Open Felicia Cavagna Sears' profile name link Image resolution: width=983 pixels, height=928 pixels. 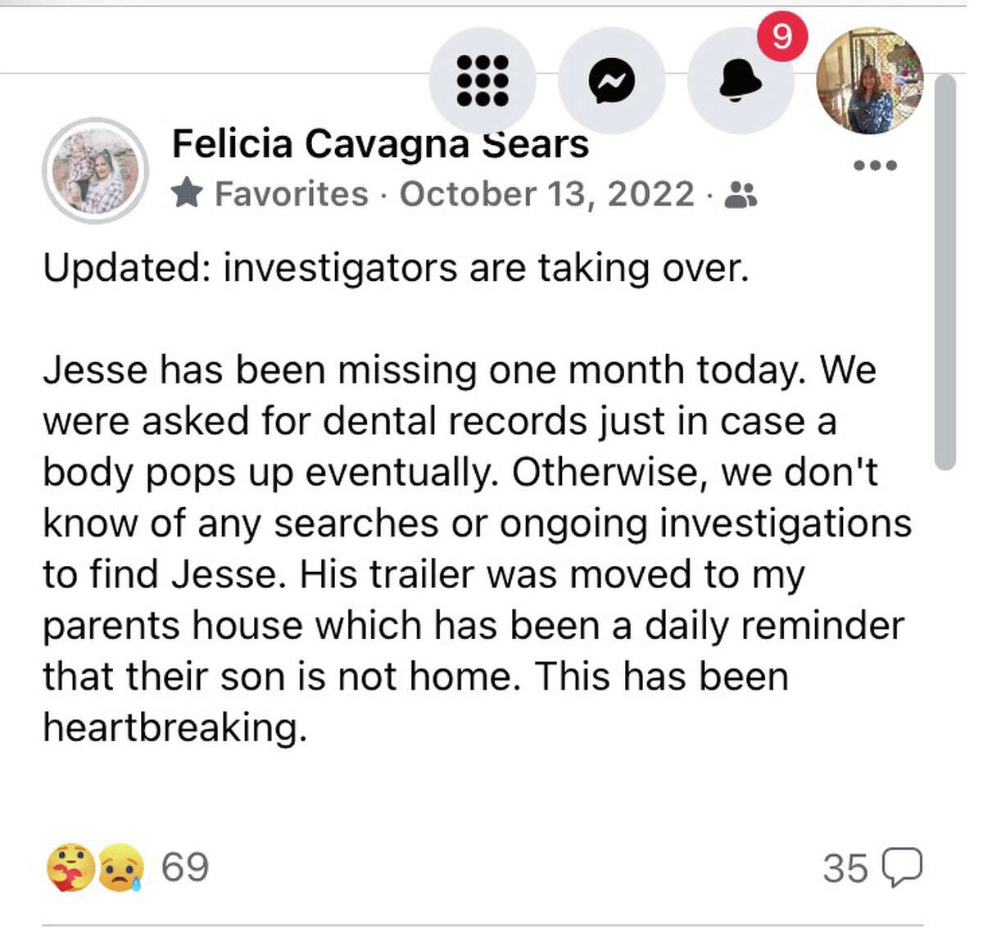(380, 144)
